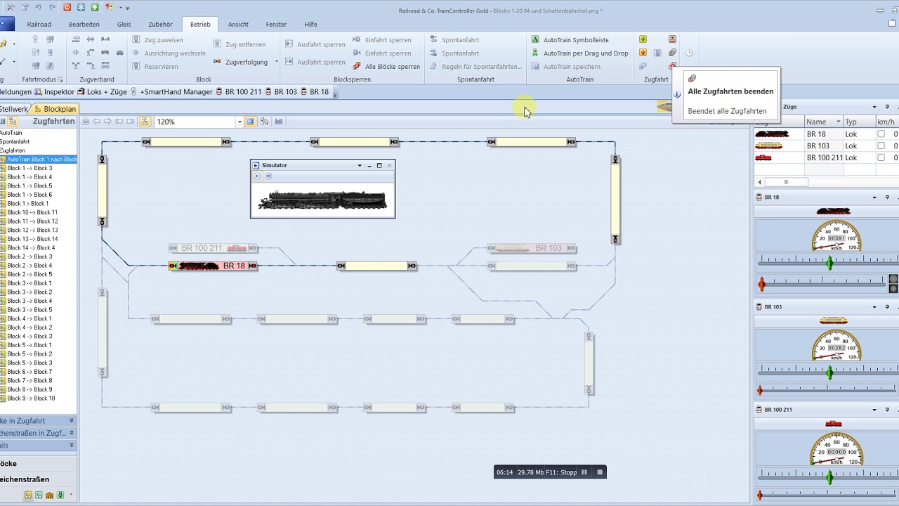The image size is (899, 506).
Task: Click the forward arrow in block plan toolbar
Action: pos(108,122)
